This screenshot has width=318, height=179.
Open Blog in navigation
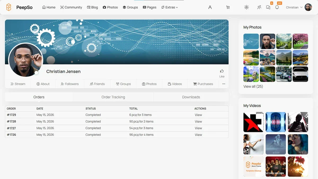click(x=92, y=7)
